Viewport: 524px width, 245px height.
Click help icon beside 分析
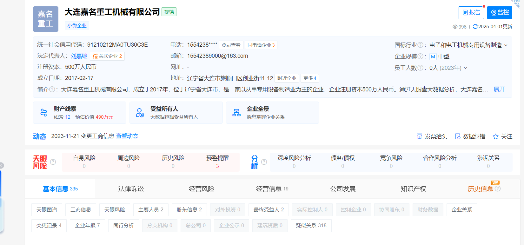264,162
